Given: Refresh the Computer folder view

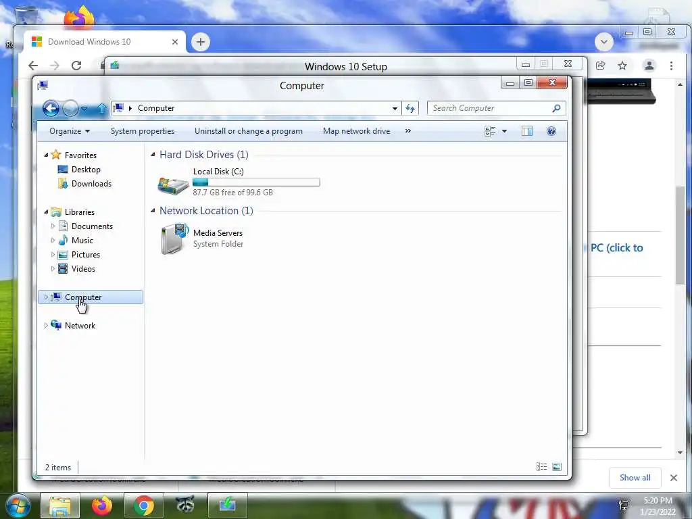Looking at the screenshot, I should [x=410, y=109].
